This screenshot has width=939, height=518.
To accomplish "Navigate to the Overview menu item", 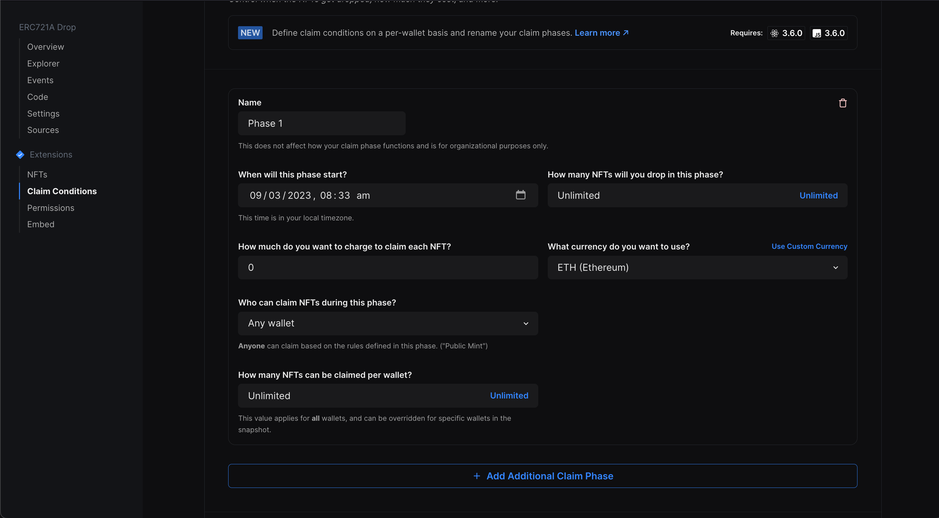I will point(45,46).
